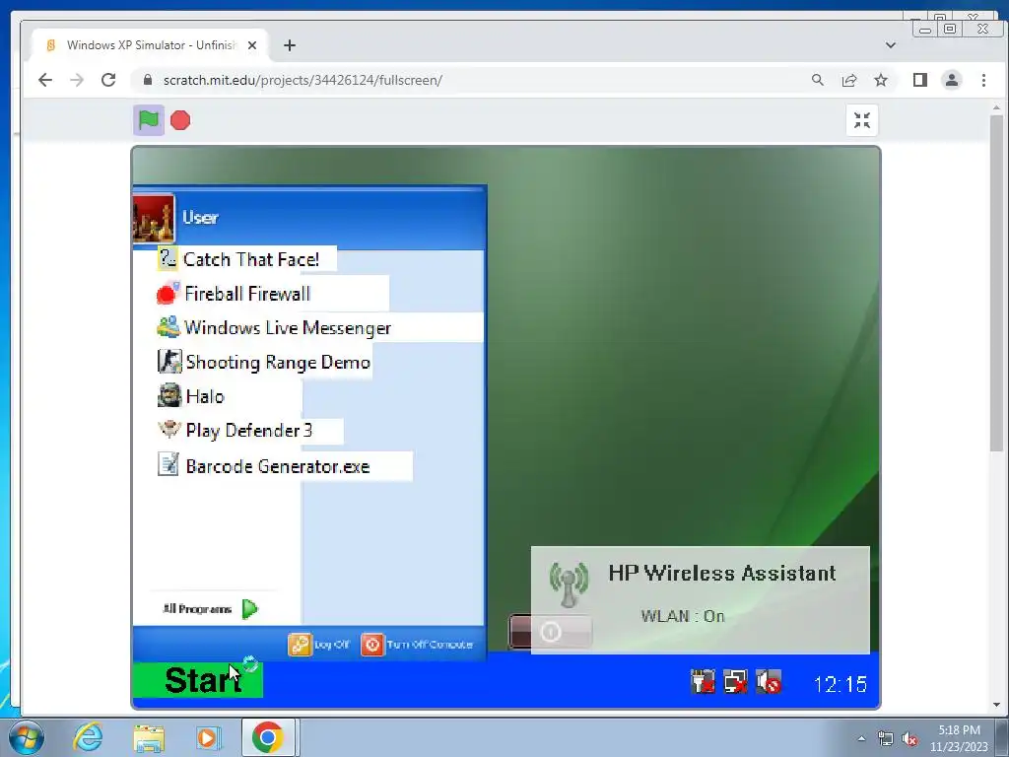Click the Fireball Firewall red icon
The image size is (1009, 757).
168,293
